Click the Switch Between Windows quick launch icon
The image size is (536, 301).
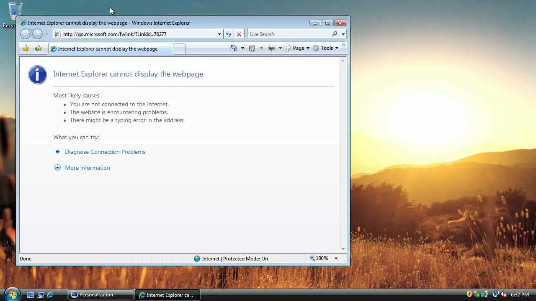40,295
